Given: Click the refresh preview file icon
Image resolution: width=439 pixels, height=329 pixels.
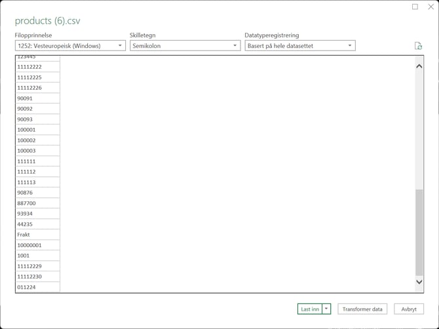Looking at the screenshot, I should (418, 46).
